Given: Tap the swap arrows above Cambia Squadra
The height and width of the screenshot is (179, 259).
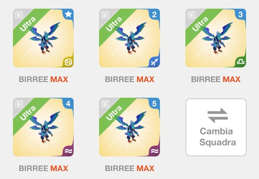Looking at the screenshot, I should pos(218,115).
